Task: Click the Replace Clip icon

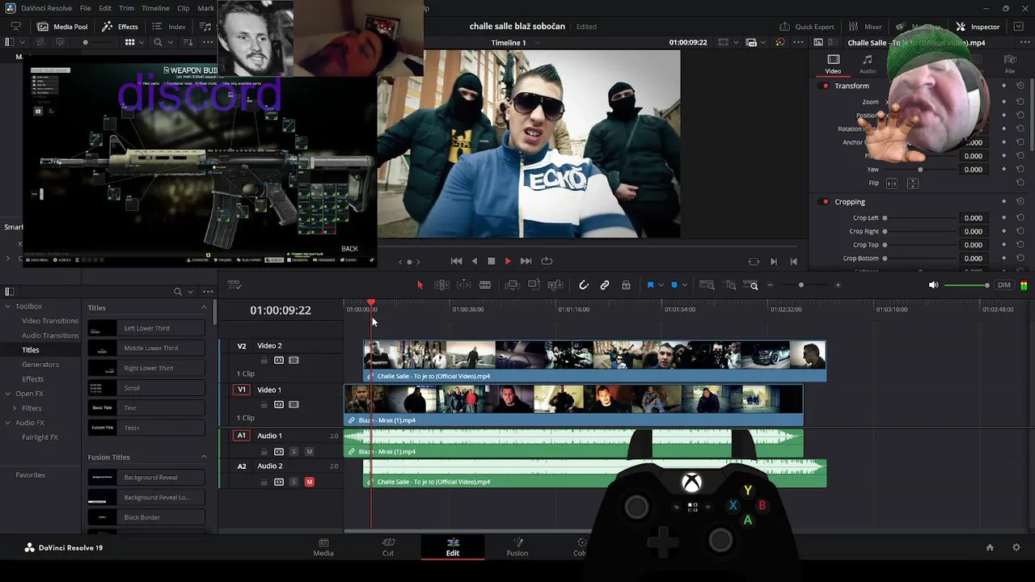Action: point(556,285)
